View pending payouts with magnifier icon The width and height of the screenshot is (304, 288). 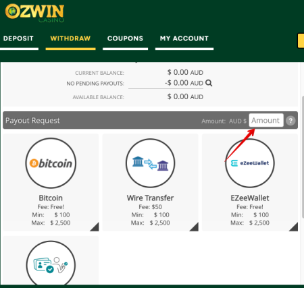coord(209,83)
